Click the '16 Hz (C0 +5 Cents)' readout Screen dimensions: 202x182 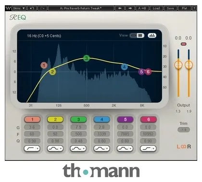pyautogui.click(x=44, y=36)
